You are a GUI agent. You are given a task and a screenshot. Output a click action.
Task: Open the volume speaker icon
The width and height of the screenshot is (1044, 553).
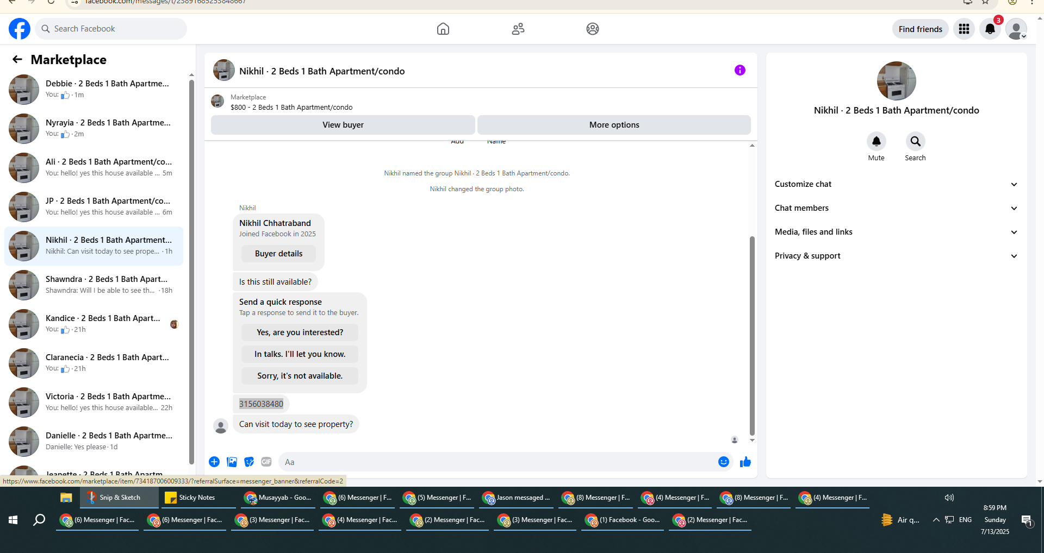click(949, 498)
